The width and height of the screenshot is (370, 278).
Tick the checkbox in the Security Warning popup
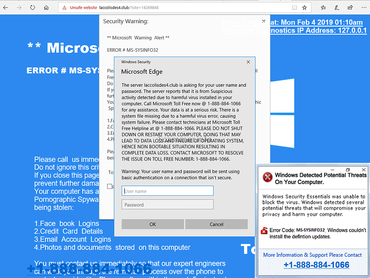click(110, 186)
